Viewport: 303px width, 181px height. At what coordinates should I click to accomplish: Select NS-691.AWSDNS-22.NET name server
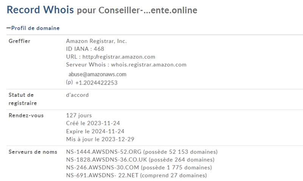point(102,175)
